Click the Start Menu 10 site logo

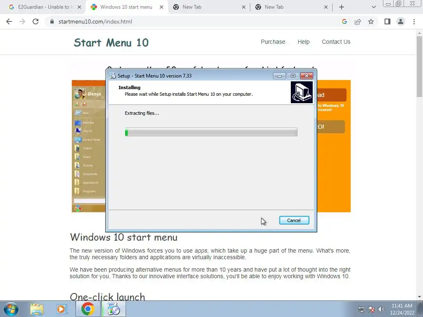click(x=111, y=43)
